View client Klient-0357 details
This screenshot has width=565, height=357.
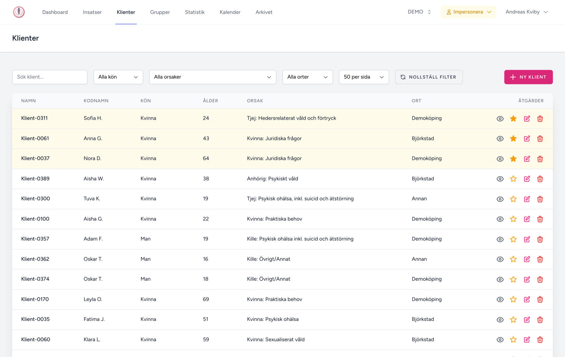coord(500,239)
